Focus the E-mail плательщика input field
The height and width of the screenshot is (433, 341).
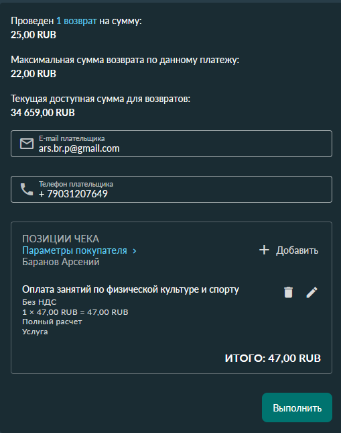[172, 144]
